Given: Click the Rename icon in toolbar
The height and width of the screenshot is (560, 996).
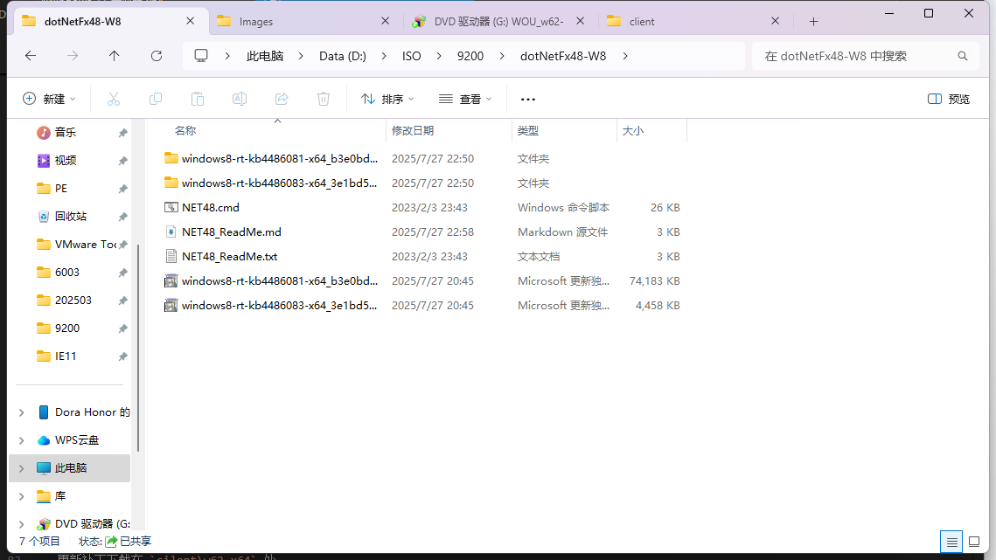Looking at the screenshot, I should click(x=240, y=99).
